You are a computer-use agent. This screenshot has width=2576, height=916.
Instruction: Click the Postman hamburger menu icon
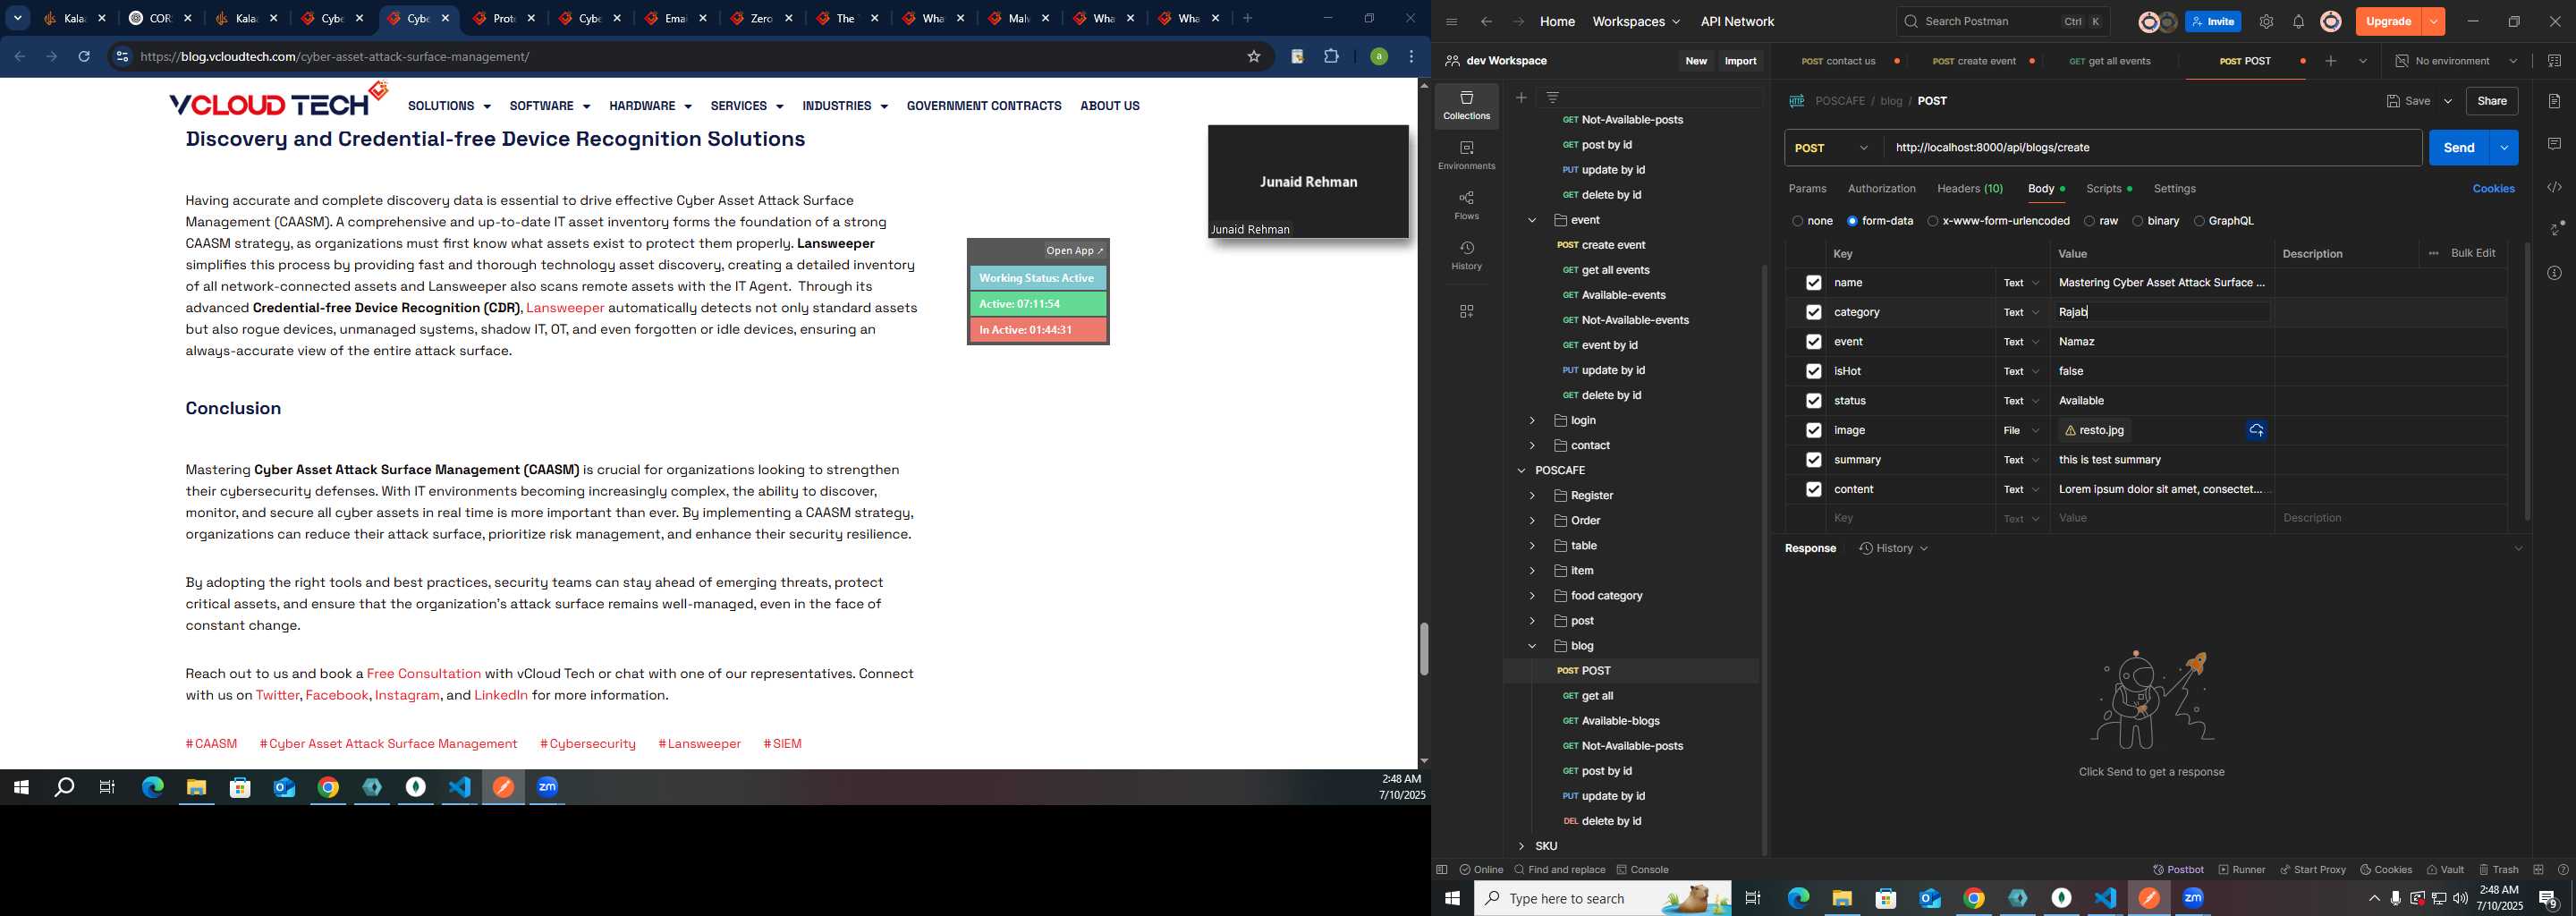pos(1451,22)
